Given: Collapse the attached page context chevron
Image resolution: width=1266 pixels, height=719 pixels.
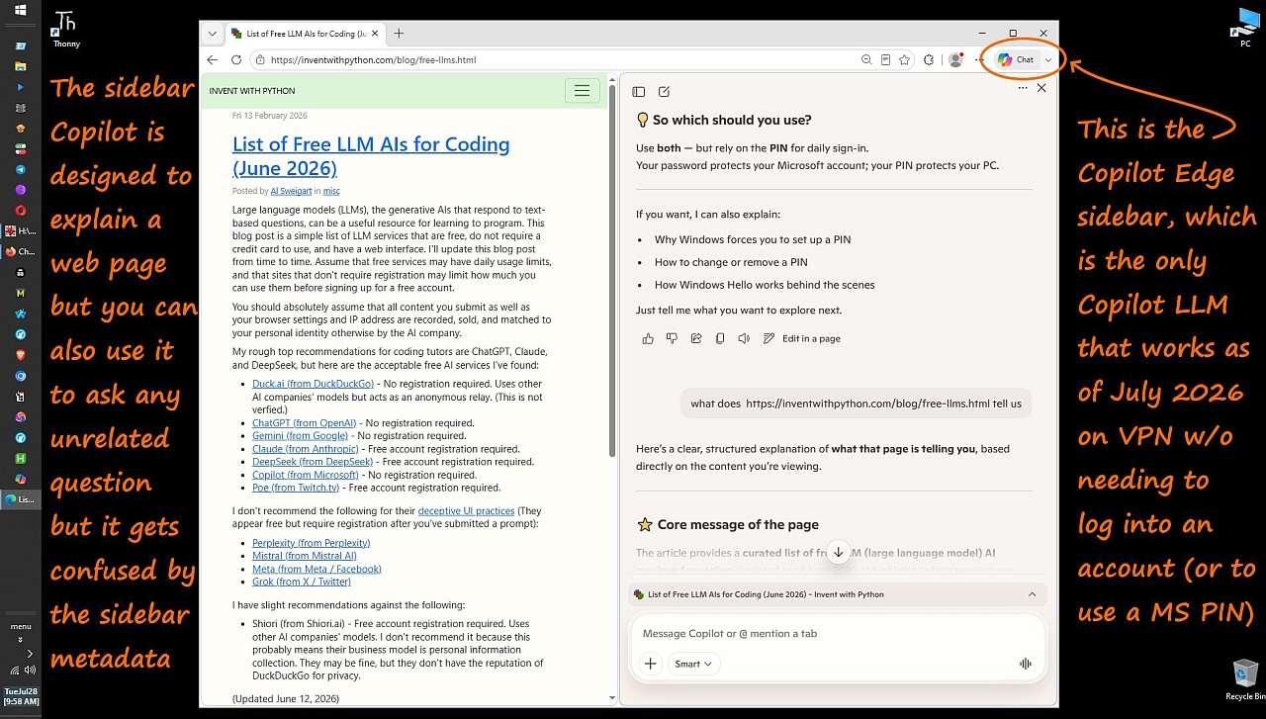Looking at the screenshot, I should (1032, 594).
